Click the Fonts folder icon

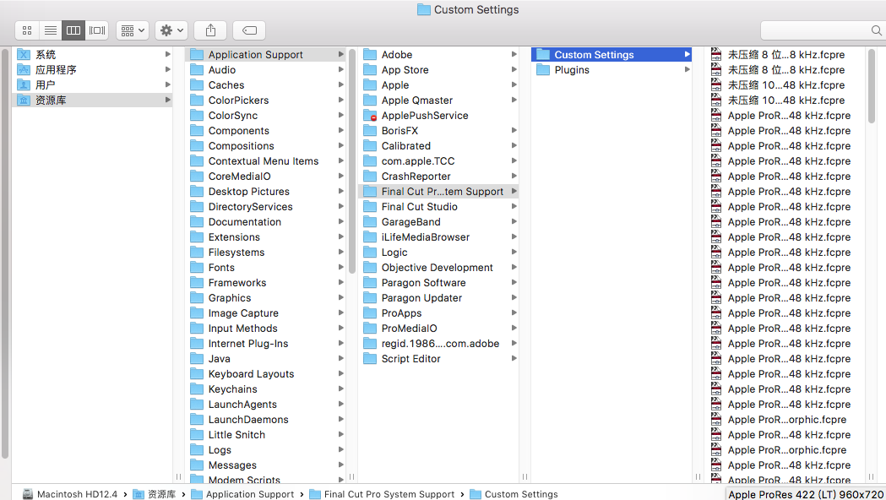pos(197,268)
